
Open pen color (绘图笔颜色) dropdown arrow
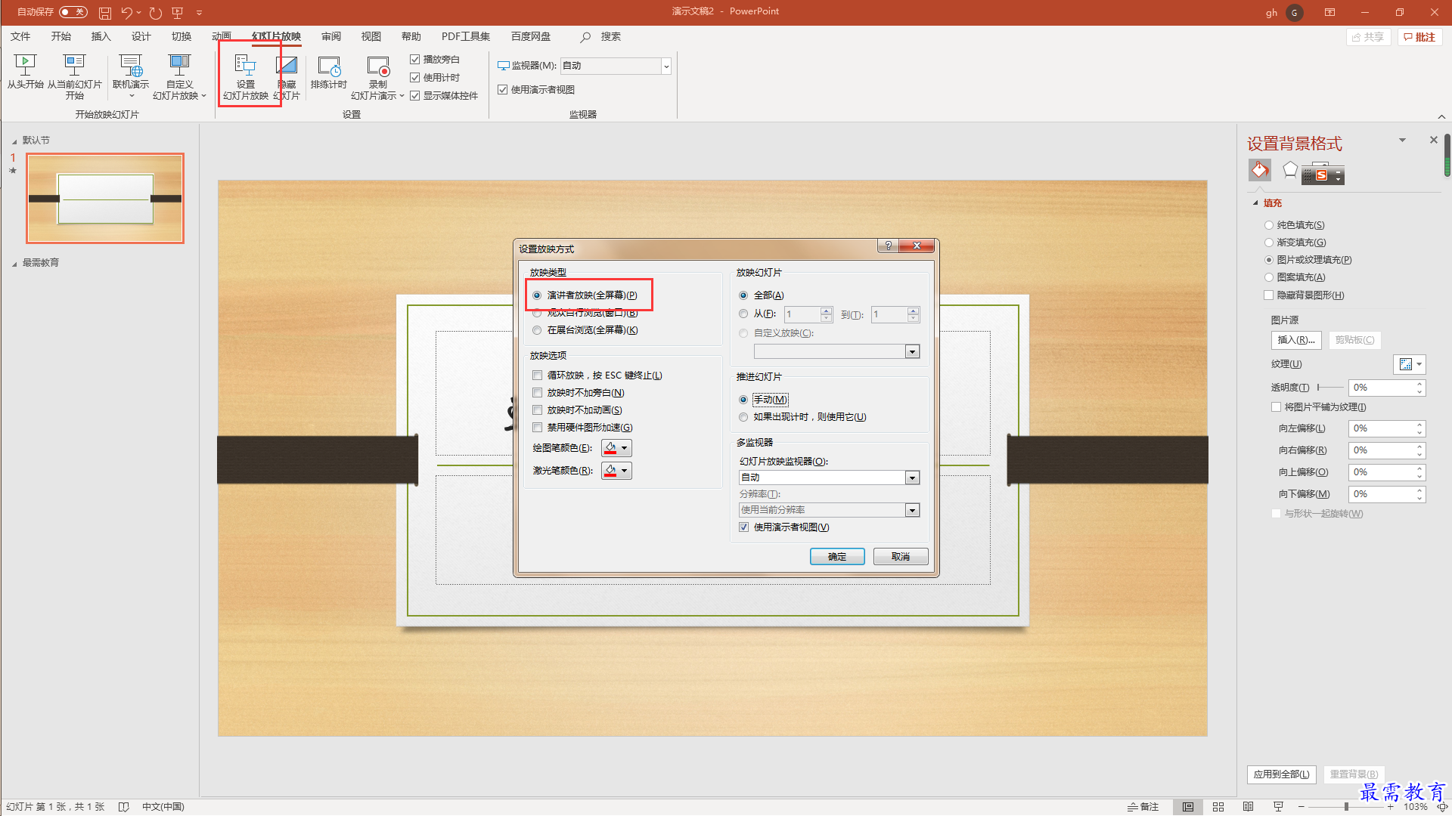coord(625,448)
